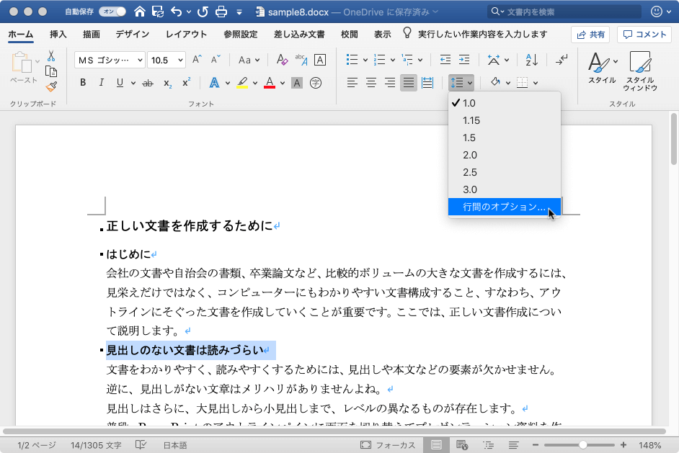Image resolution: width=679 pixels, height=453 pixels.
Task: Toggle Superscript formatting
Action: coord(186,82)
